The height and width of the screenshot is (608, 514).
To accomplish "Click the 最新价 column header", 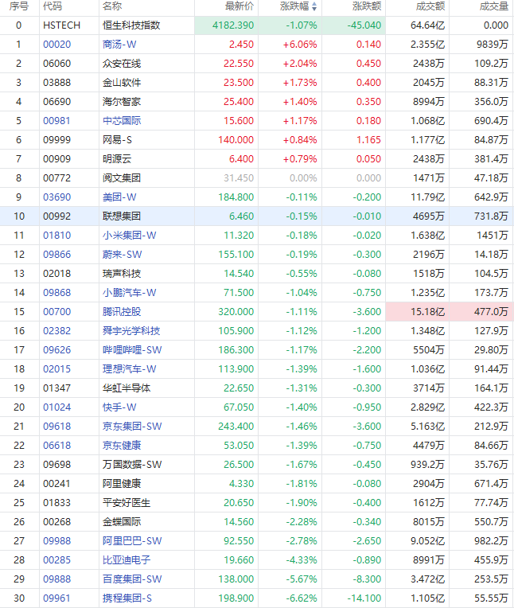I will 239,6.
